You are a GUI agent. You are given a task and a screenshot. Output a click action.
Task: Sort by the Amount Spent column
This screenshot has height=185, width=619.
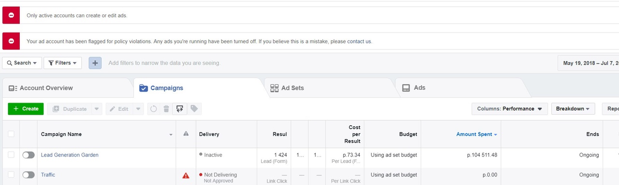(x=477, y=134)
